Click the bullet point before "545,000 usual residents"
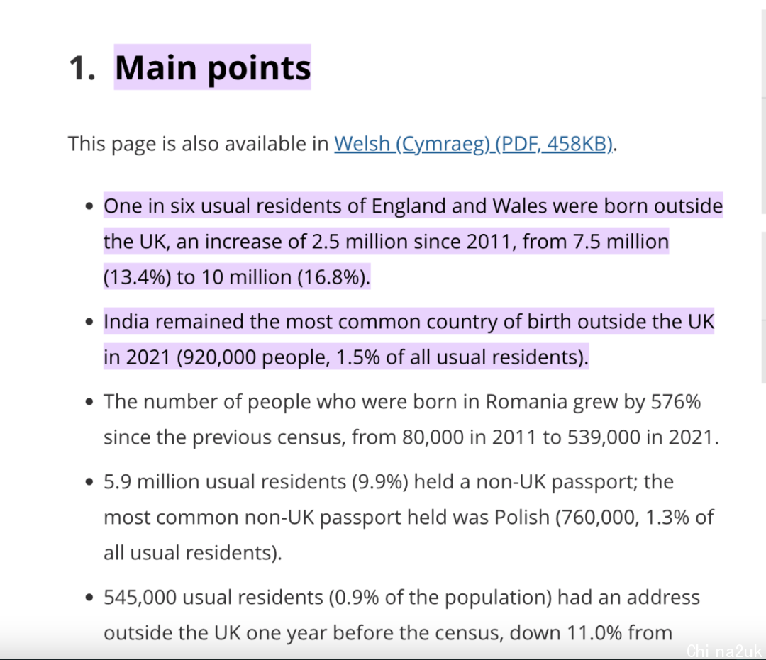This screenshot has width=766, height=660. pos(89,598)
